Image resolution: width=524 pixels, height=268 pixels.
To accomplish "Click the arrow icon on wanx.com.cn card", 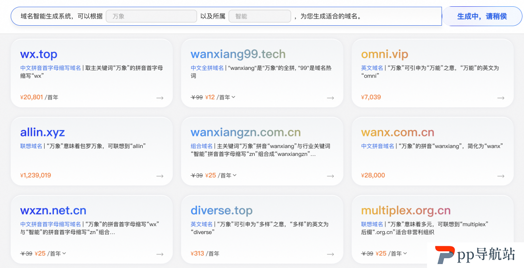I will (x=501, y=176).
